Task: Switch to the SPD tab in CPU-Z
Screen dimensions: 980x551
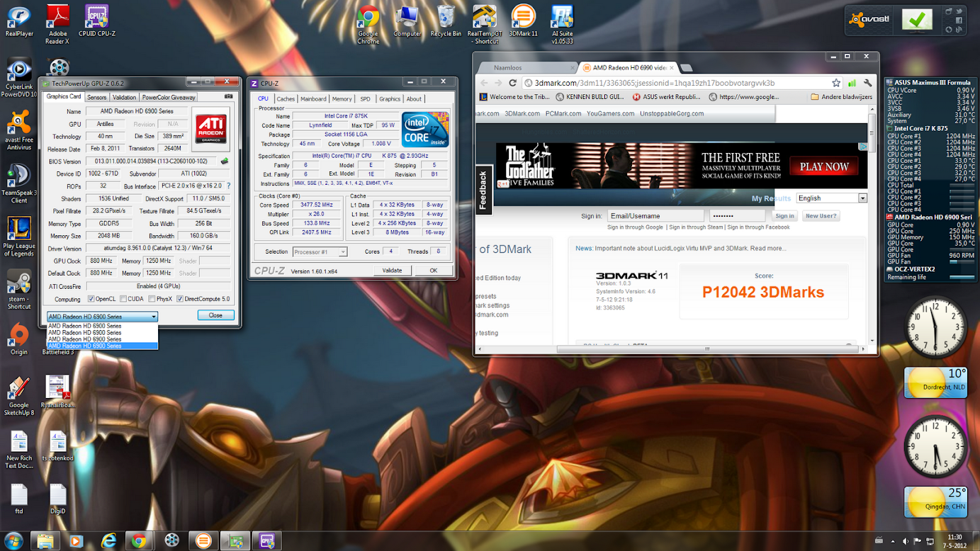Action: click(365, 98)
